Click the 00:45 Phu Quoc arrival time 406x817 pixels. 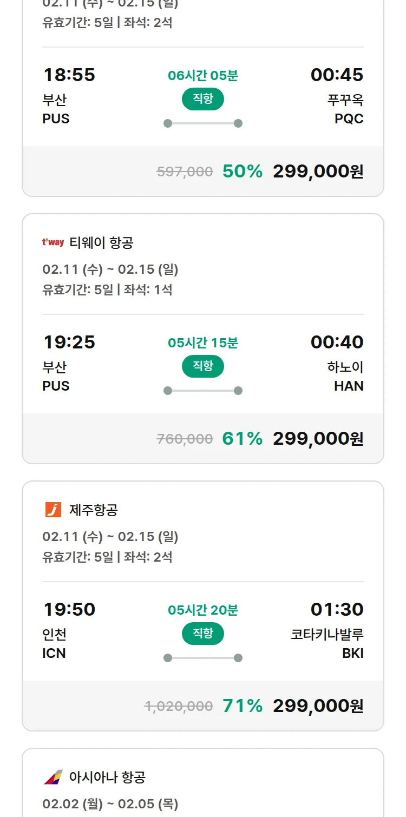tap(337, 75)
